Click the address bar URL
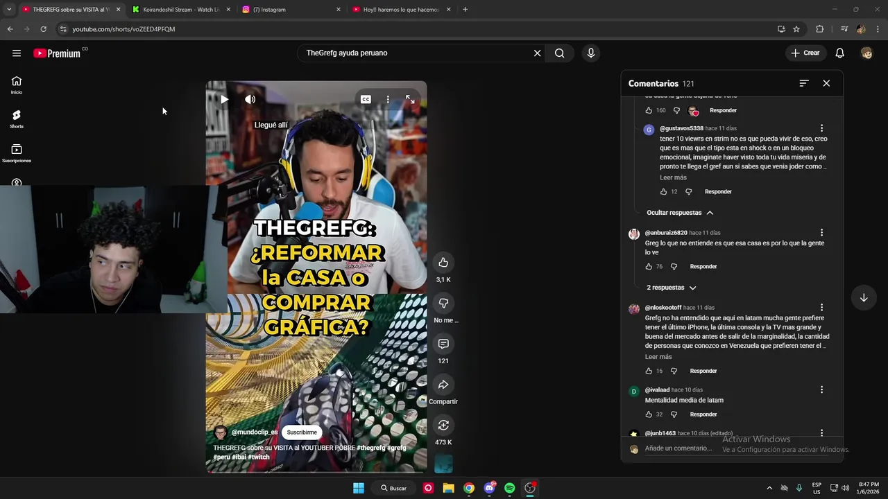Screen dimensions: 888x499 coord(123,29)
